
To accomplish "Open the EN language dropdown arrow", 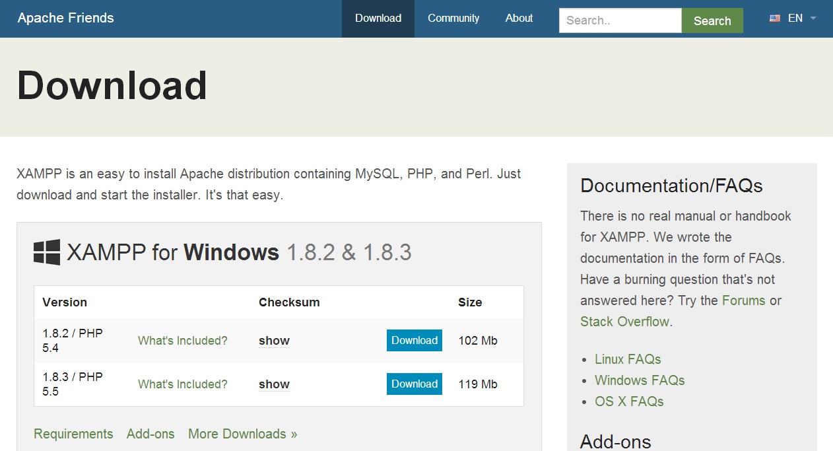I will point(813,18).
